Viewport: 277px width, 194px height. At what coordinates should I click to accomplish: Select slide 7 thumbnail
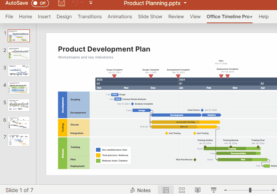coord(19,140)
